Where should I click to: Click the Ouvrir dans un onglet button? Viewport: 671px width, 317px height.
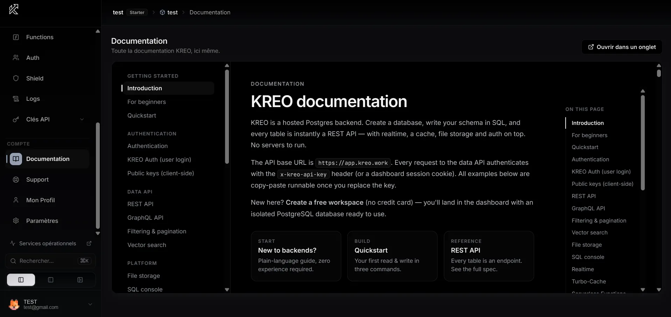622,47
